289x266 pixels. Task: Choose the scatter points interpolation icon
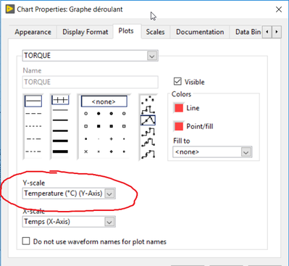(x=148, y=100)
